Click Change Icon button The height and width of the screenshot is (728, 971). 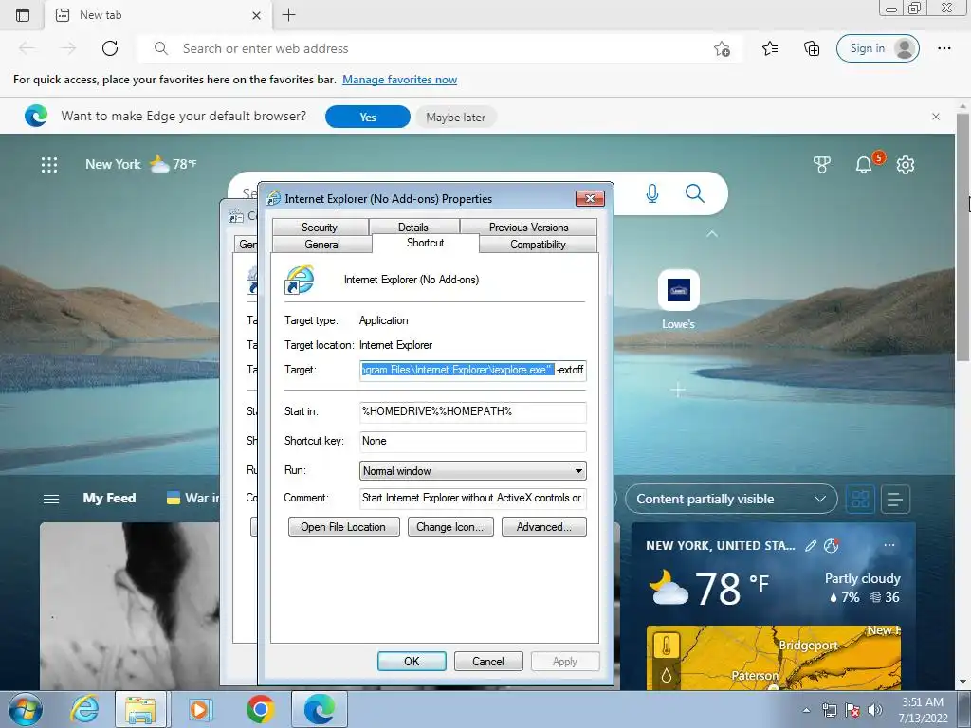(x=450, y=527)
